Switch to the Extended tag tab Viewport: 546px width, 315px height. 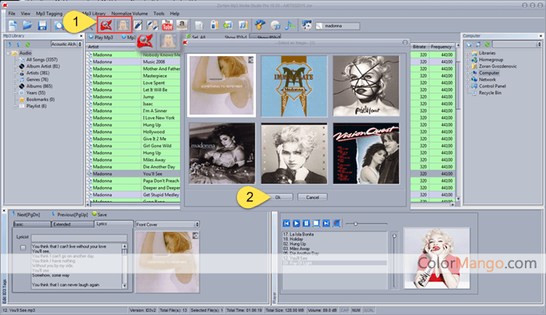[73, 225]
